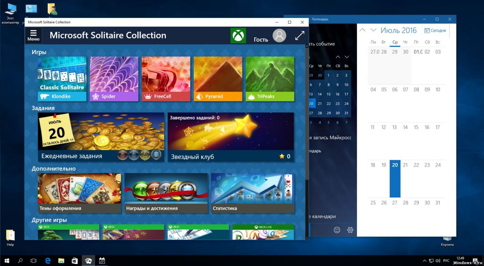Click the mini calendar up chevron
This screenshot has height=266, width=484.
click(338, 57)
